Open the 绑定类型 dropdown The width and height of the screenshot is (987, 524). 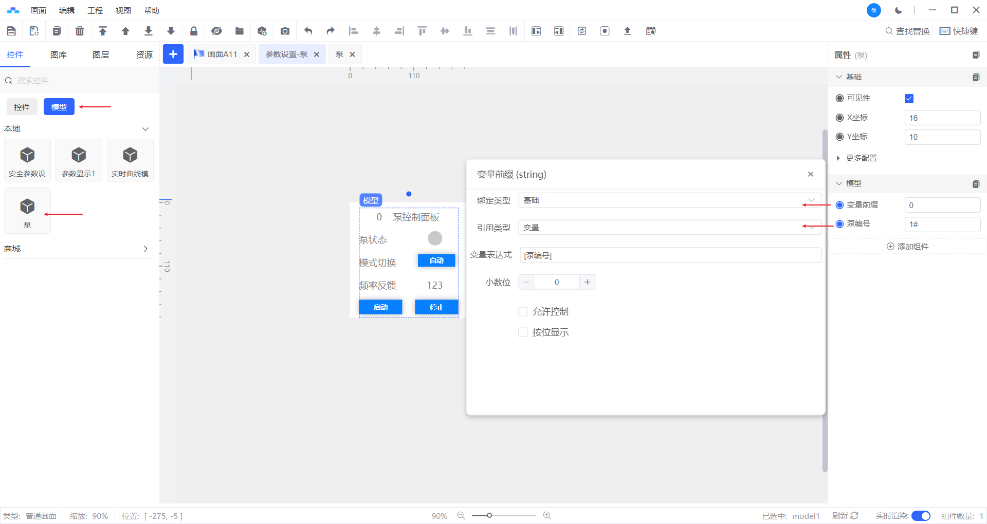click(669, 200)
